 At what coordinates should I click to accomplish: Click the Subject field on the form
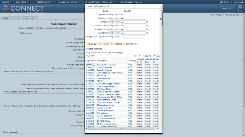pyautogui.click(x=56, y=28)
